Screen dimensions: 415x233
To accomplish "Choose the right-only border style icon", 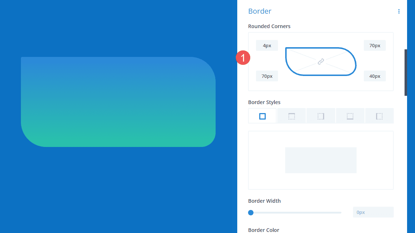I will (x=321, y=116).
